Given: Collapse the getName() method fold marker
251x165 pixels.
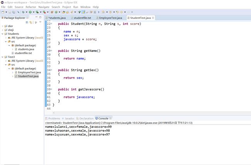Looking at the screenshot, I should [51, 51].
